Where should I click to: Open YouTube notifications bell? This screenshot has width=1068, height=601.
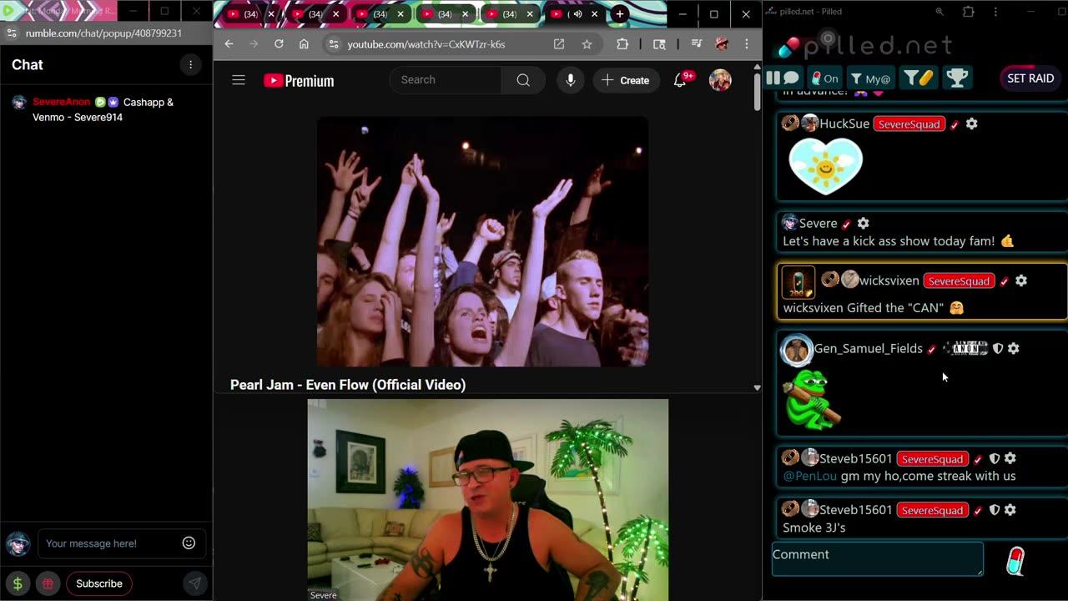(681, 80)
